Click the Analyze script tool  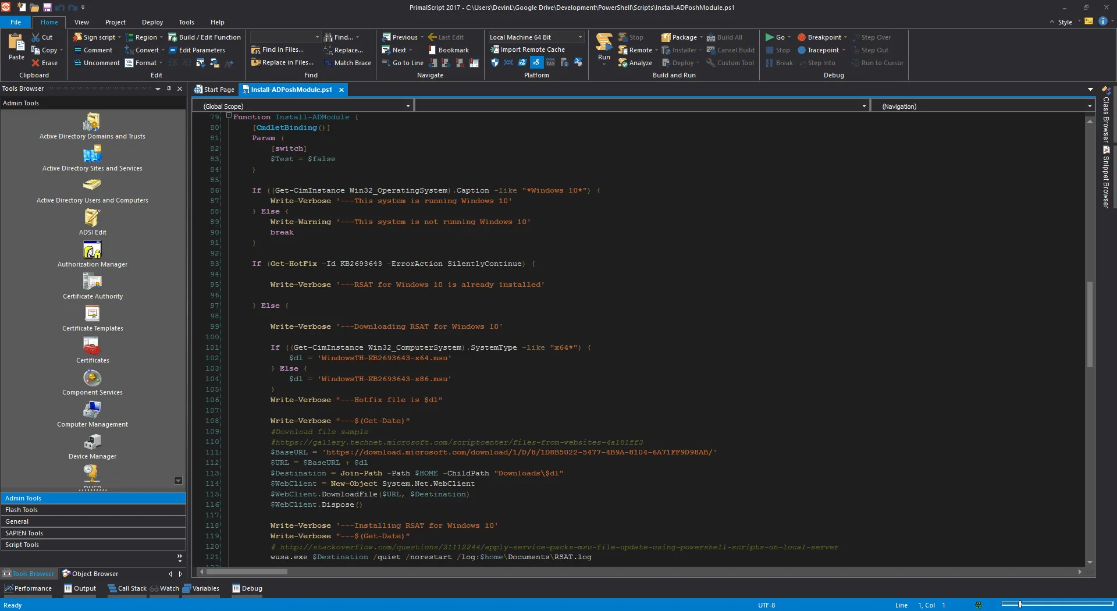point(635,63)
